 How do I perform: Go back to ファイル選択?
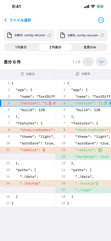tap(18, 20)
